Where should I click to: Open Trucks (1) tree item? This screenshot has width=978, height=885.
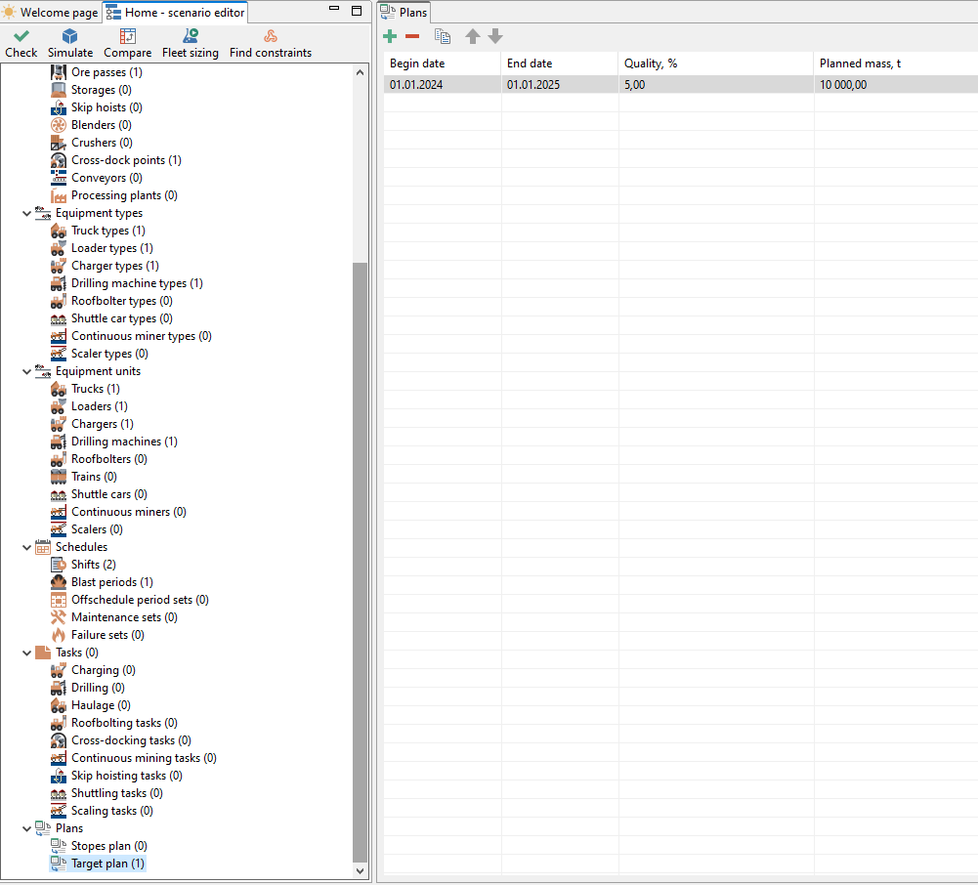(95, 389)
